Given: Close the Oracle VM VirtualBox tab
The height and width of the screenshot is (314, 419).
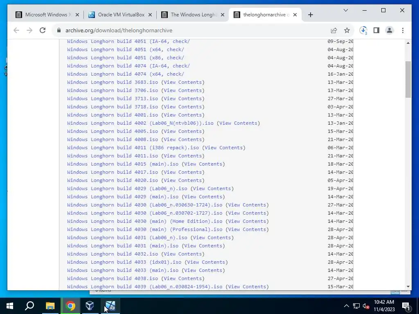Looking at the screenshot, I should [x=150, y=15].
